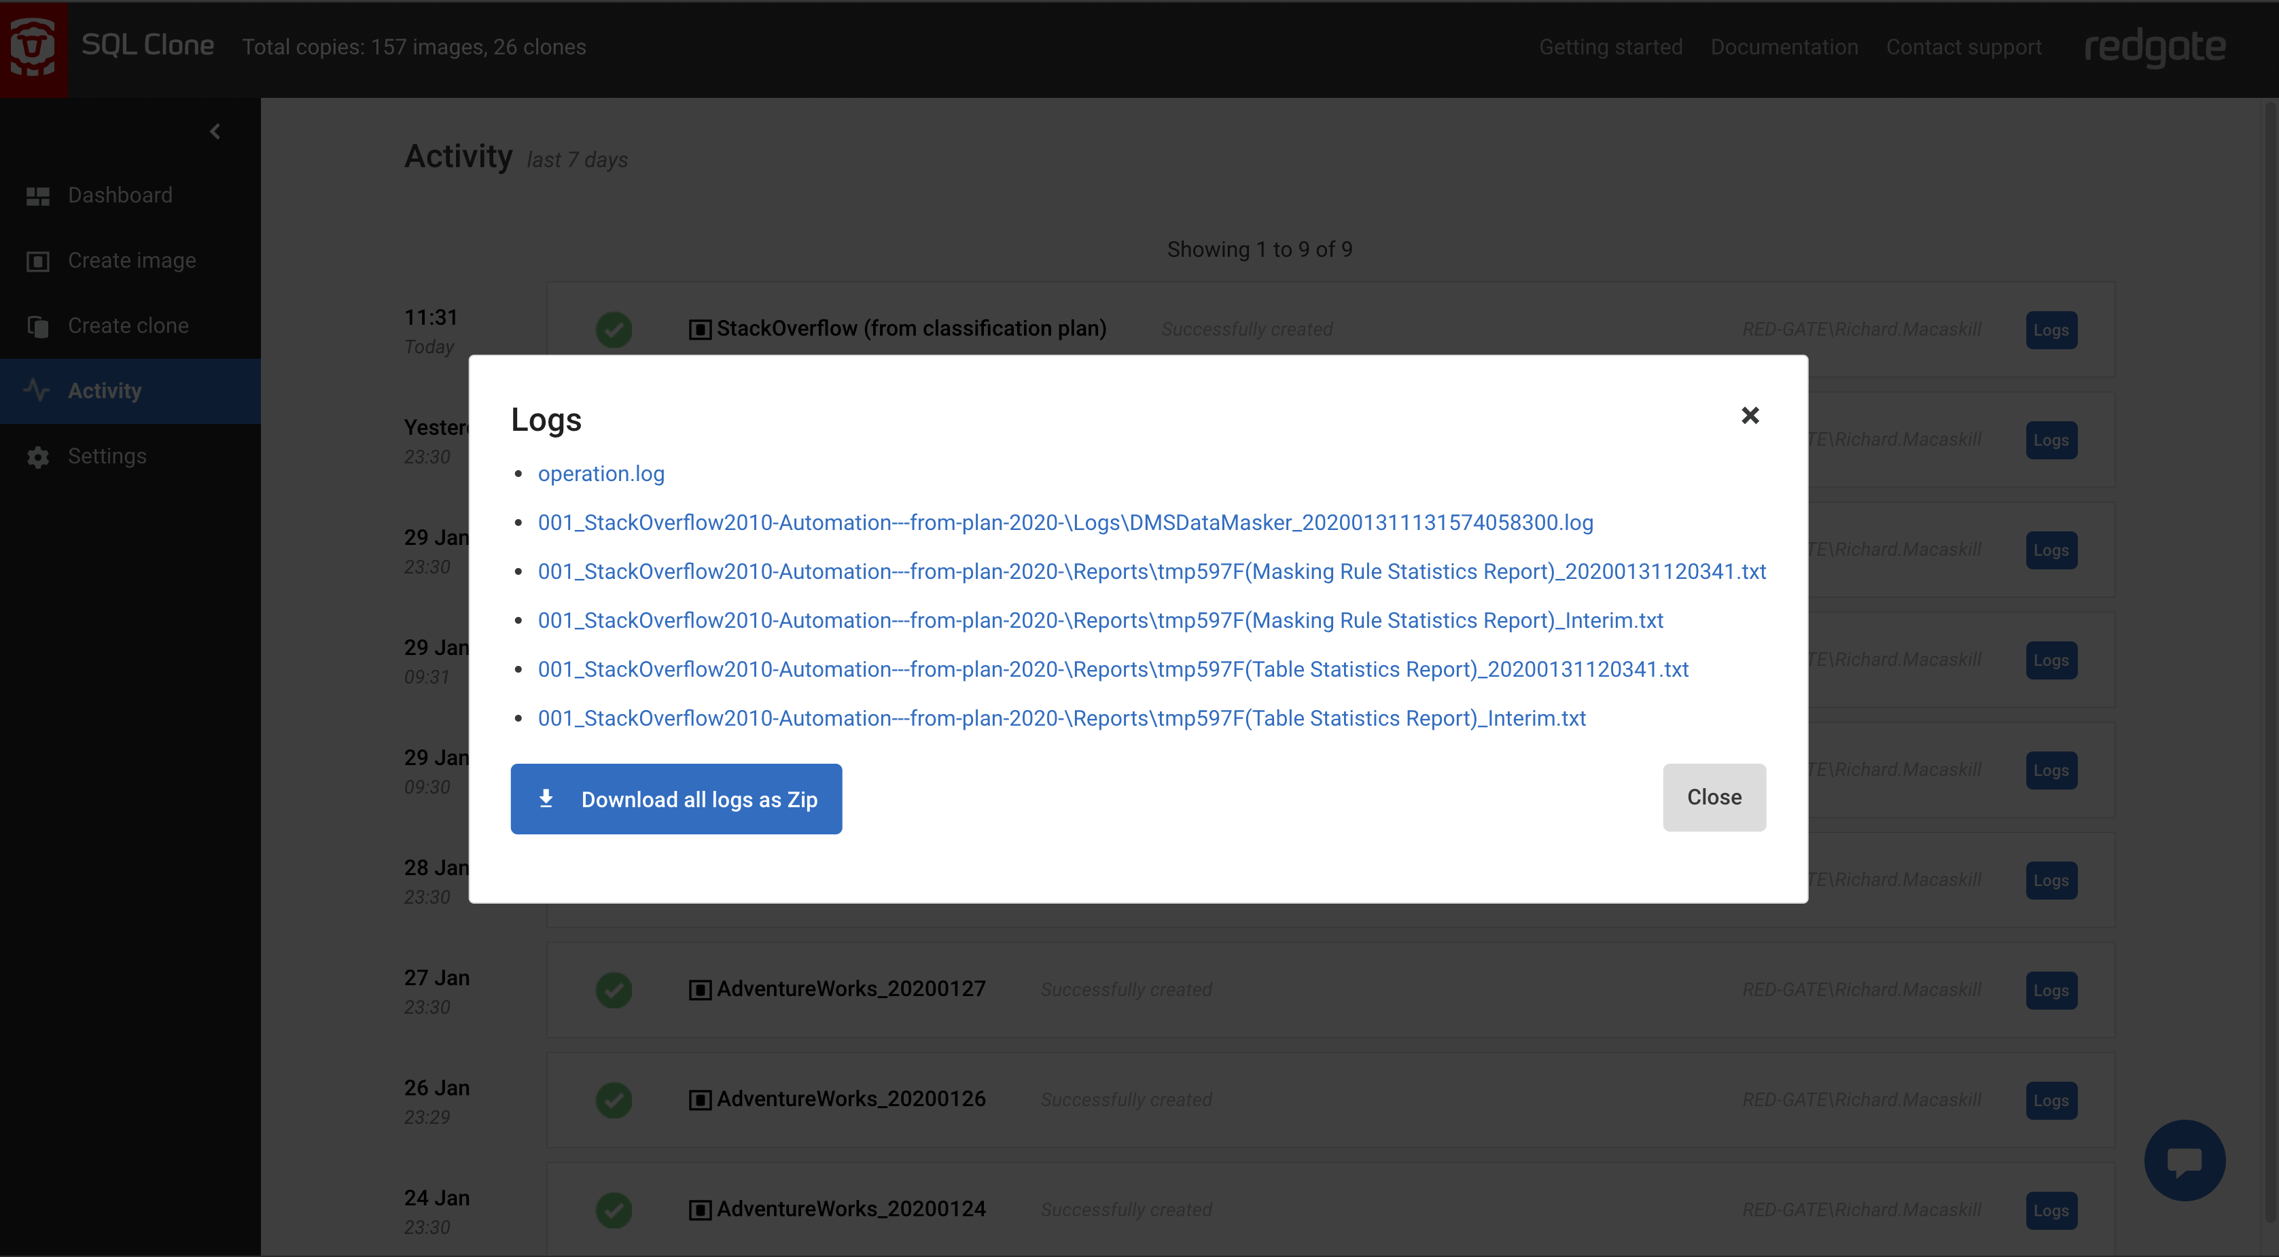The image size is (2279, 1257).
Task: Click 'Showing 1 to 9 of 9' text
Action: tap(1259, 249)
